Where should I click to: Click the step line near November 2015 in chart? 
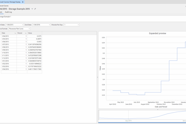click(169, 71)
